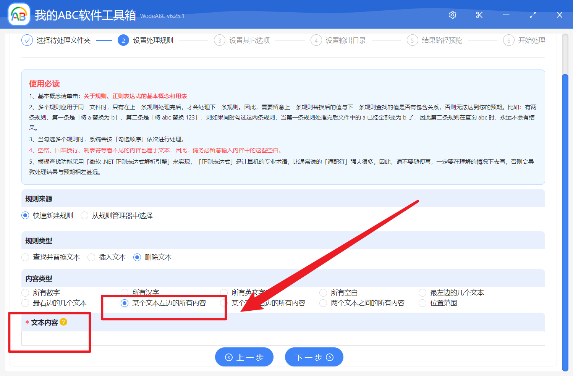Select 所有数字 content type

[x=25, y=293]
